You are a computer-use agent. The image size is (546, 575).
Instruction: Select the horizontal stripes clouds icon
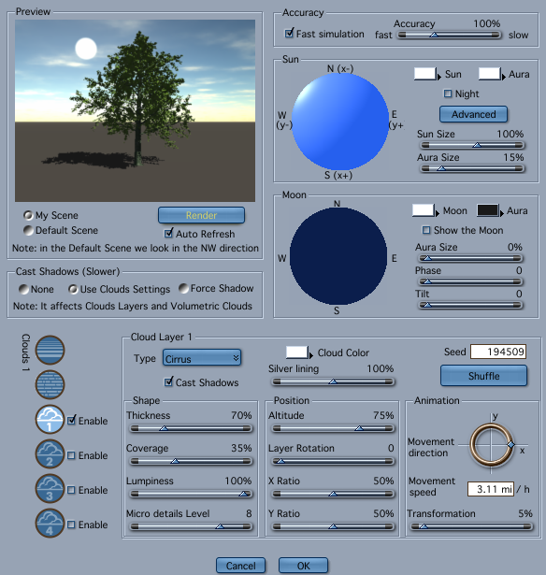(50, 350)
